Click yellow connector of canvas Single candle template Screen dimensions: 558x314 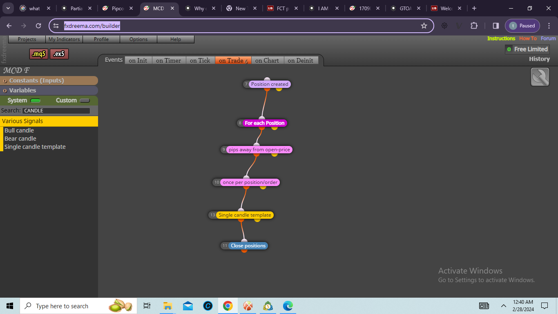(x=257, y=220)
